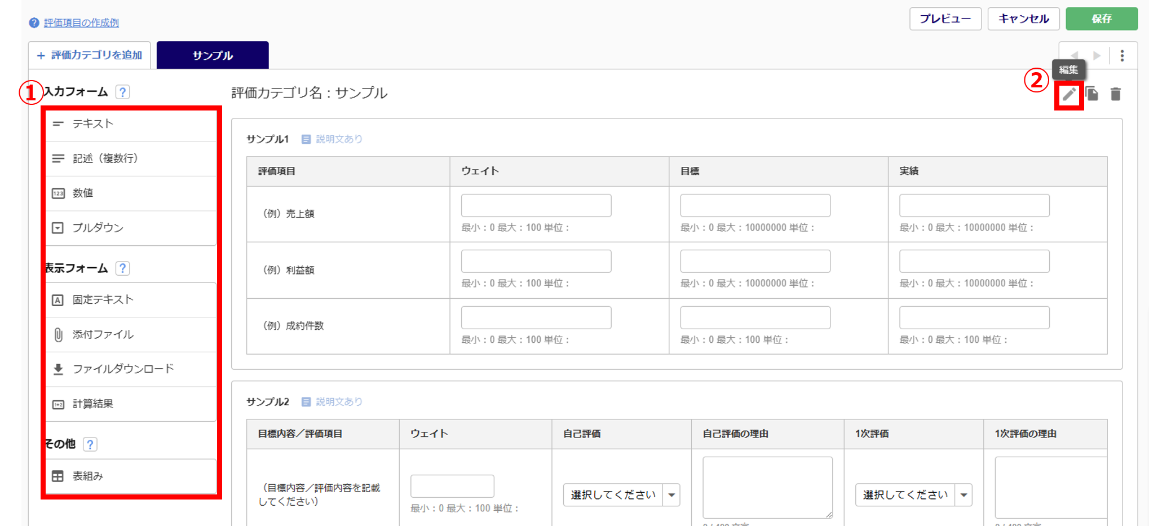The height and width of the screenshot is (526, 1149).
Task: Click the pencil edit icon for category
Action: [1069, 94]
